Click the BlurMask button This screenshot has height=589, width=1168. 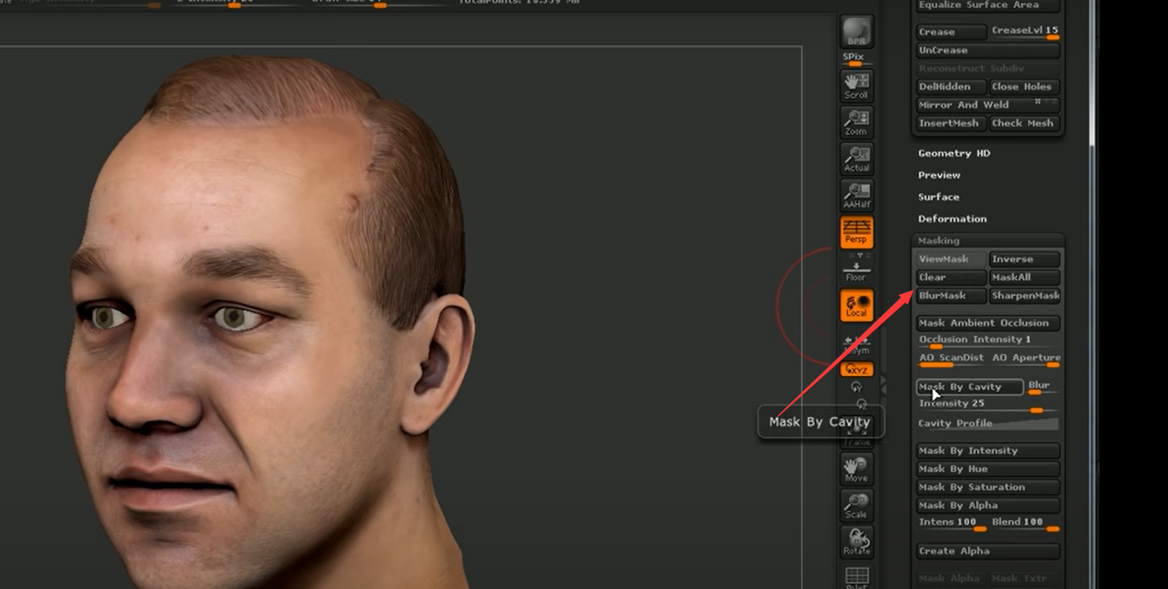click(x=951, y=296)
